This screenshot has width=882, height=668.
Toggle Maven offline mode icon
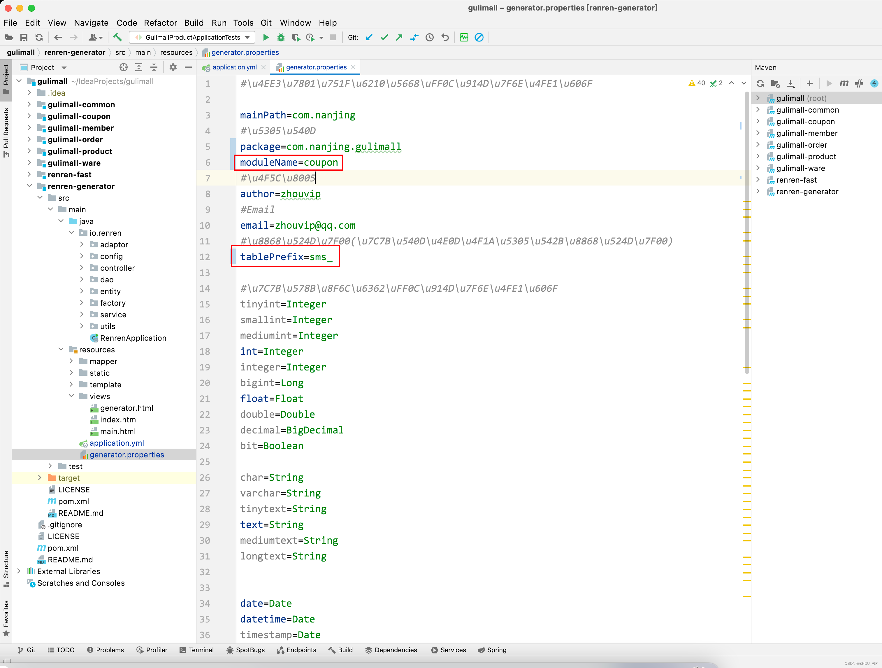(x=859, y=83)
